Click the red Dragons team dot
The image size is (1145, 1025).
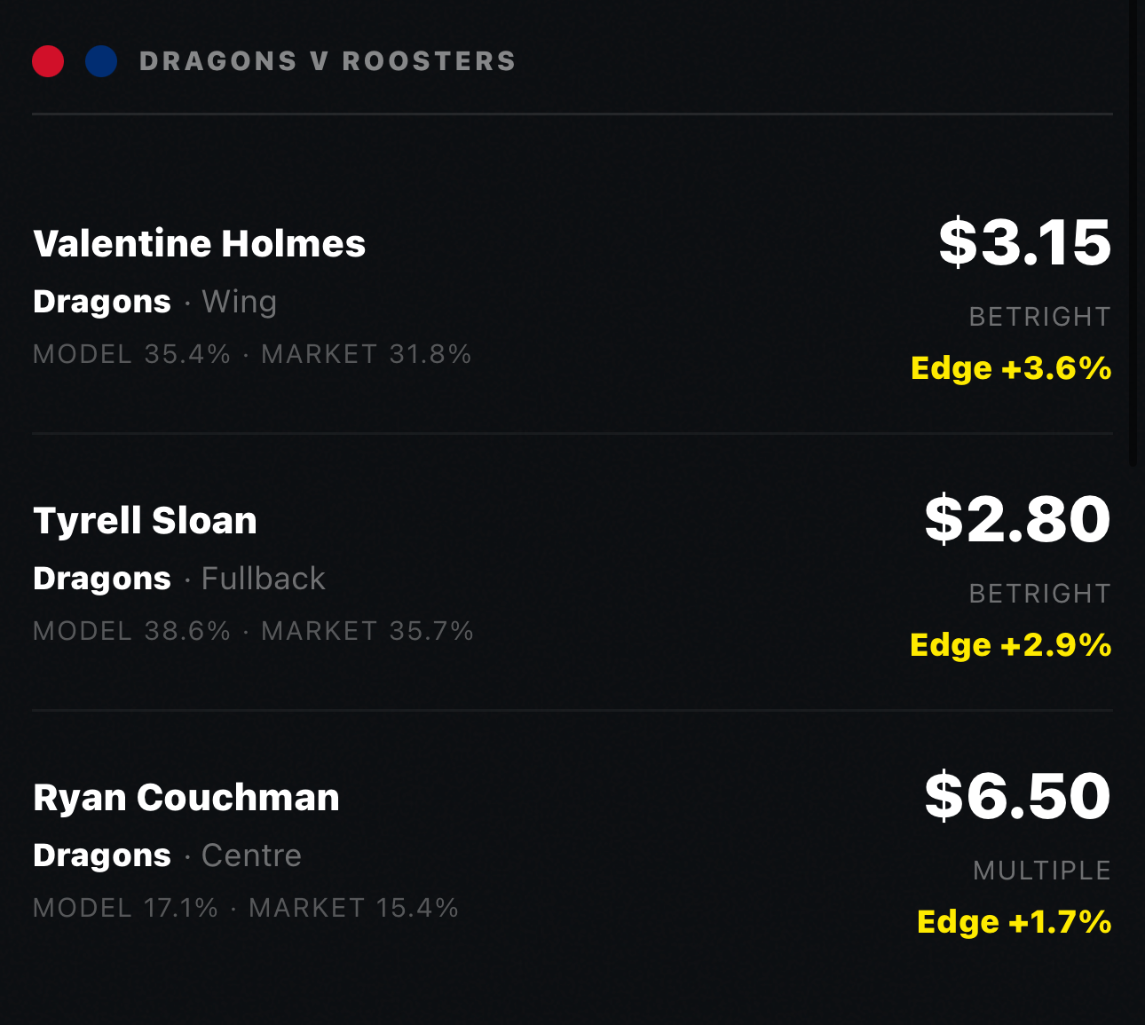48,61
